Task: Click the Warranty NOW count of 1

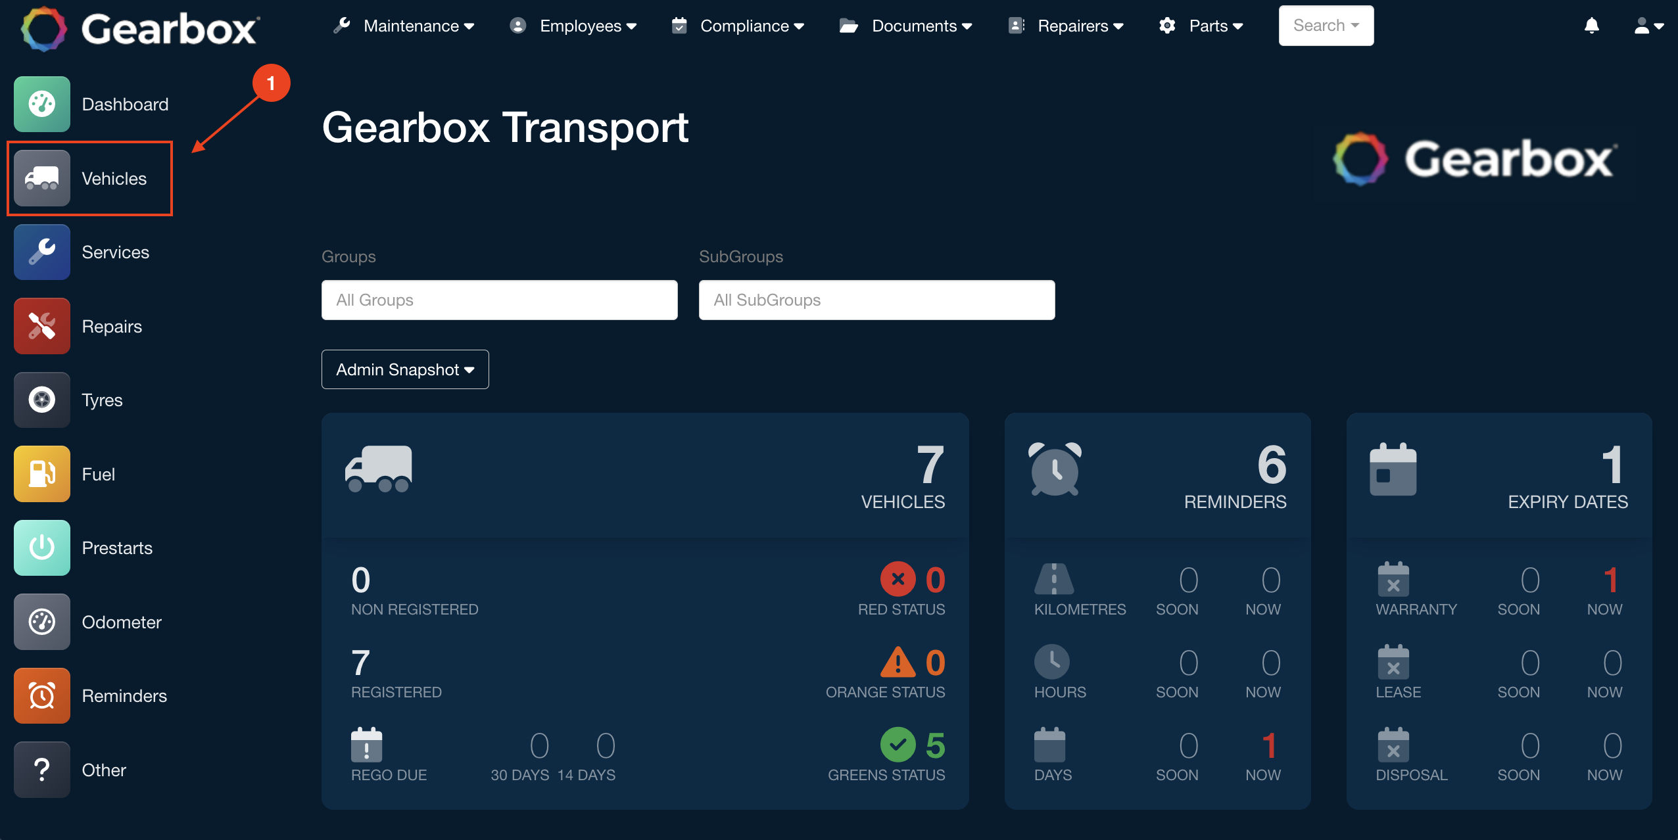Action: click(1610, 580)
